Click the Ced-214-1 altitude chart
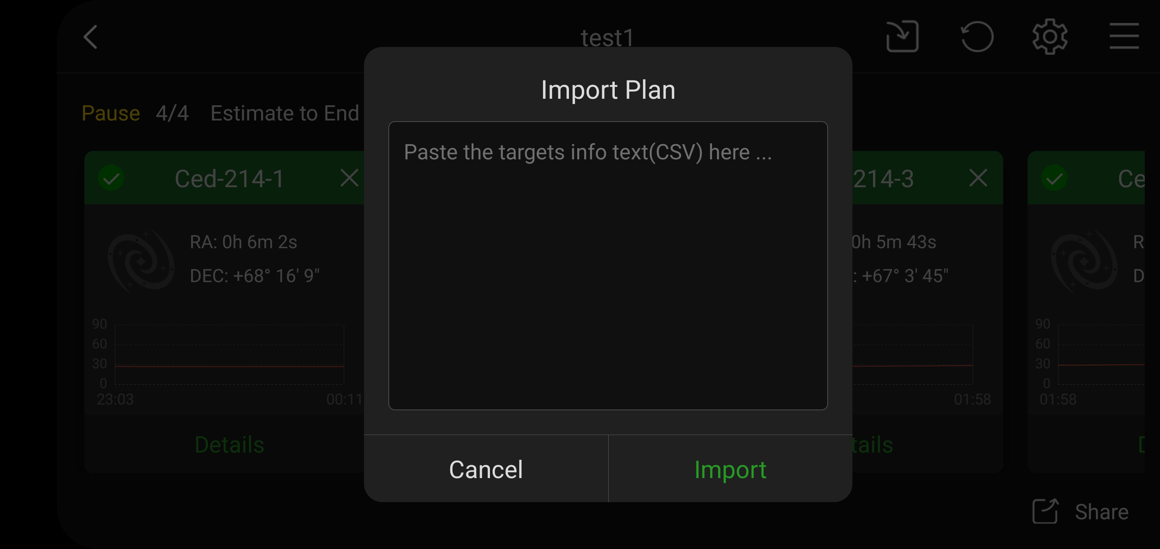The width and height of the screenshot is (1160, 549). (229, 355)
